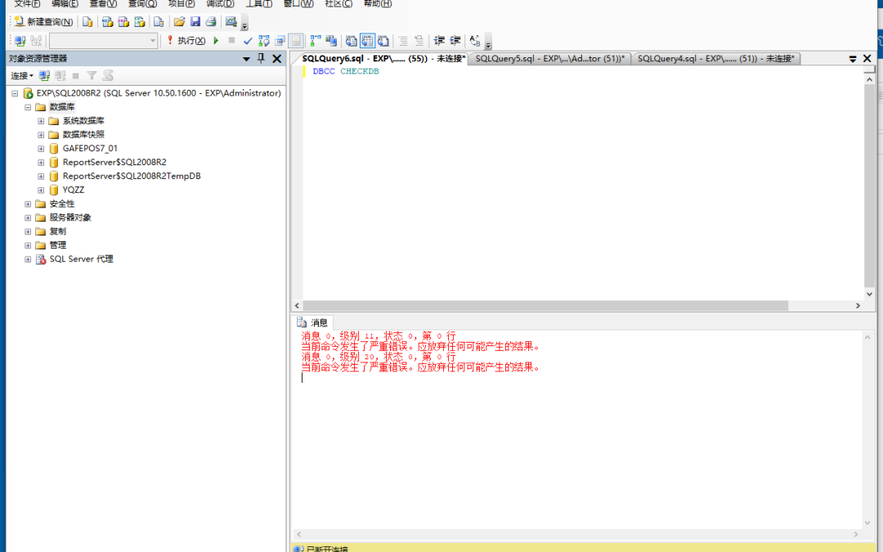This screenshot has width=883, height=552.
Task: Open the 连接 Connect dropdown in Object Explorer
Action: click(x=22, y=75)
